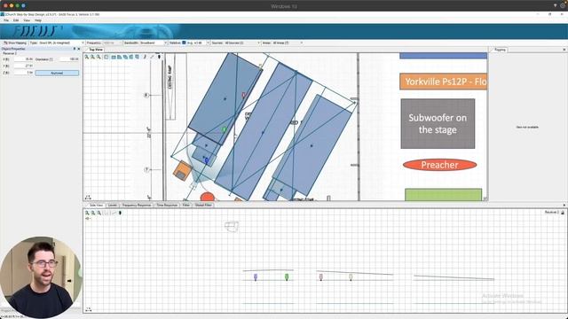The width and height of the screenshot is (568, 319).
Task: Toggle the Relative checkbox
Action: coord(184,43)
